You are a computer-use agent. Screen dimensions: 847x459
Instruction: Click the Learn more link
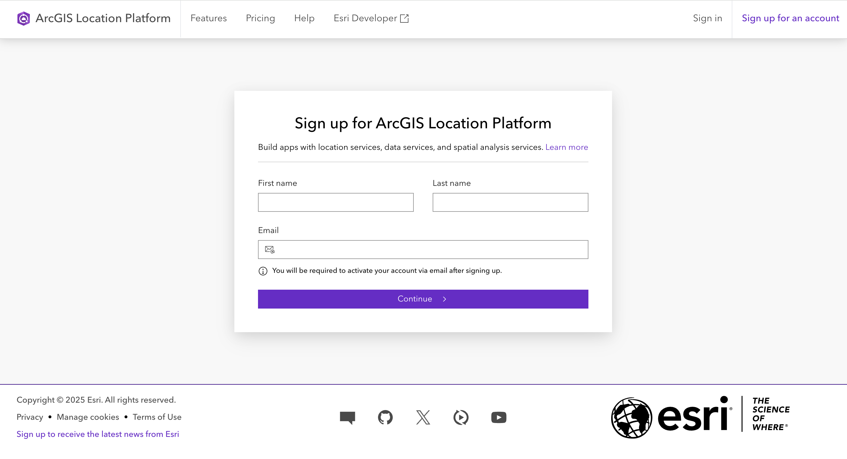(566, 147)
